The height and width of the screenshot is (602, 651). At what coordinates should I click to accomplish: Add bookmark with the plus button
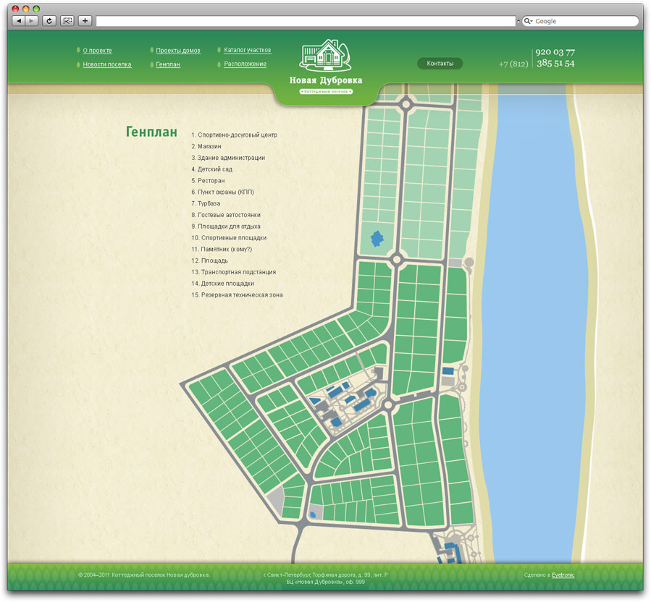click(85, 21)
